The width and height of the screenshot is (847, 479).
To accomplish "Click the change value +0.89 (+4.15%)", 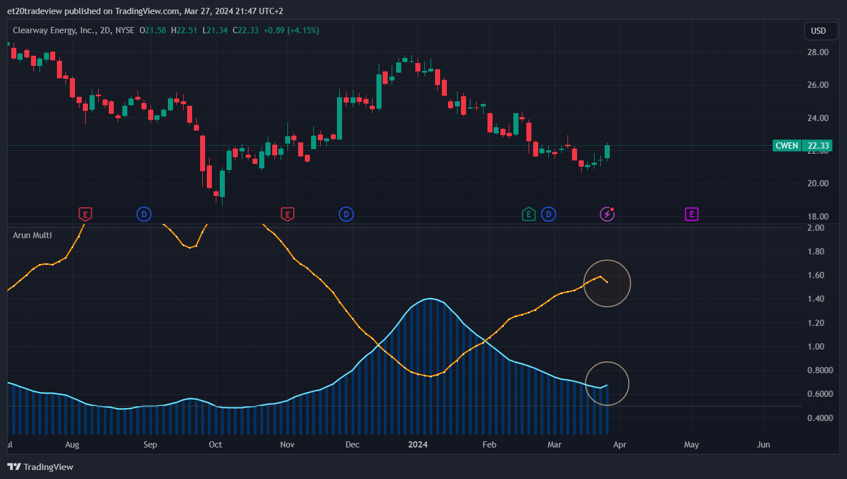I will pyautogui.click(x=291, y=30).
